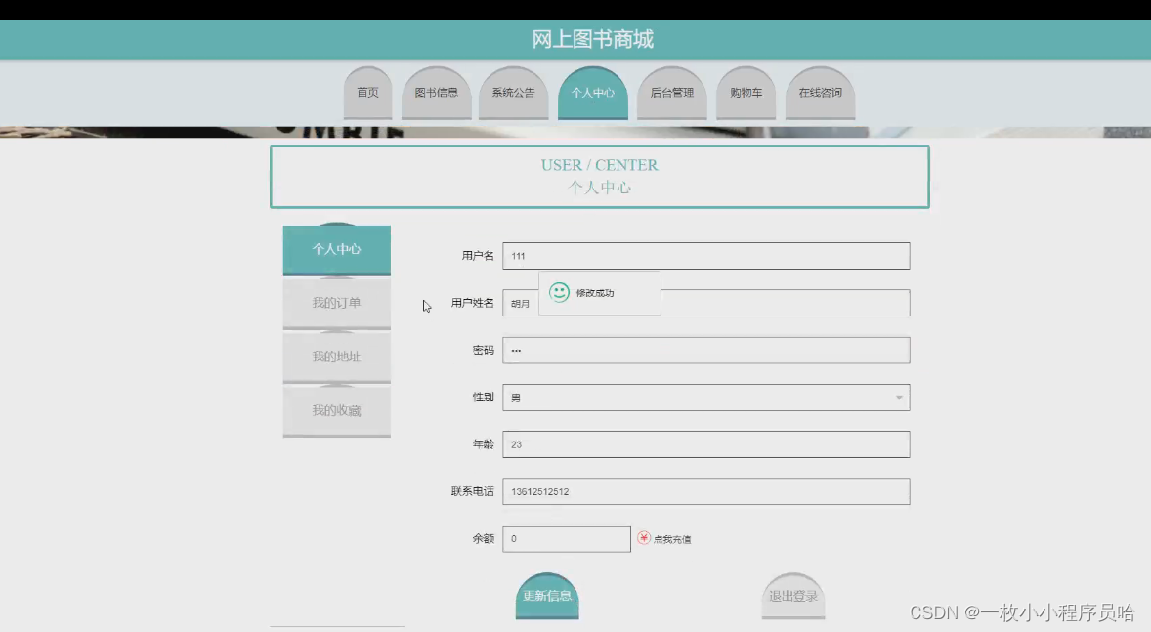Open the 系统公告 navigation tab
1151x632 pixels.
pyautogui.click(x=513, y=93)
